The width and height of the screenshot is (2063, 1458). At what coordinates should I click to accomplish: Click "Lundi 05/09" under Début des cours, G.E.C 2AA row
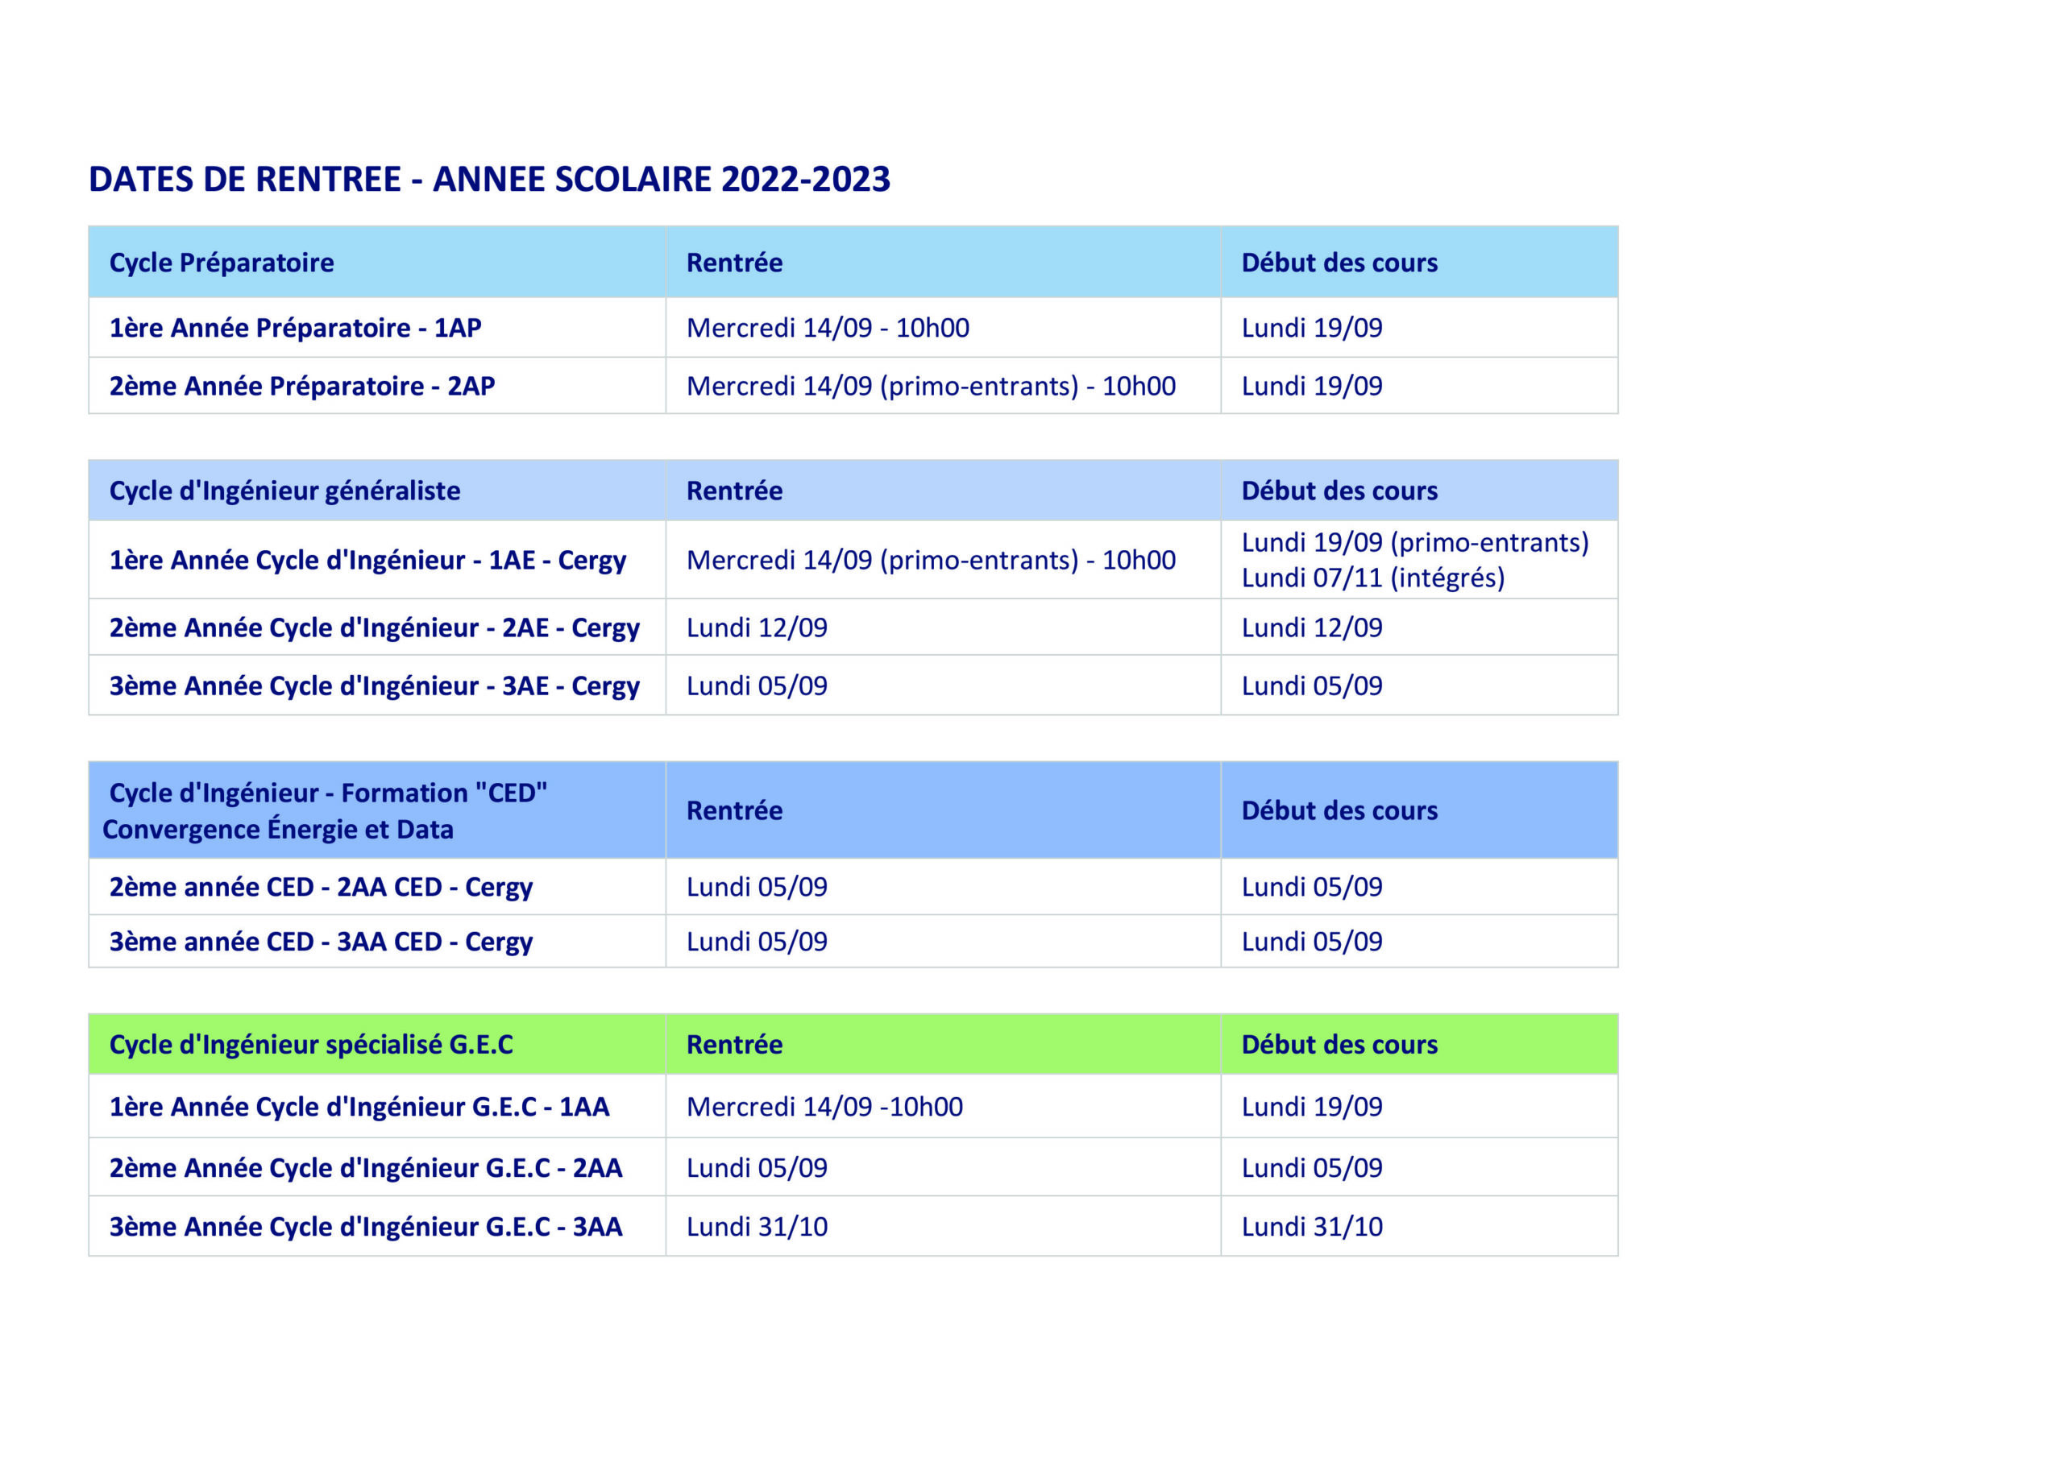pyautogui.click(x=1312, y=1168)
